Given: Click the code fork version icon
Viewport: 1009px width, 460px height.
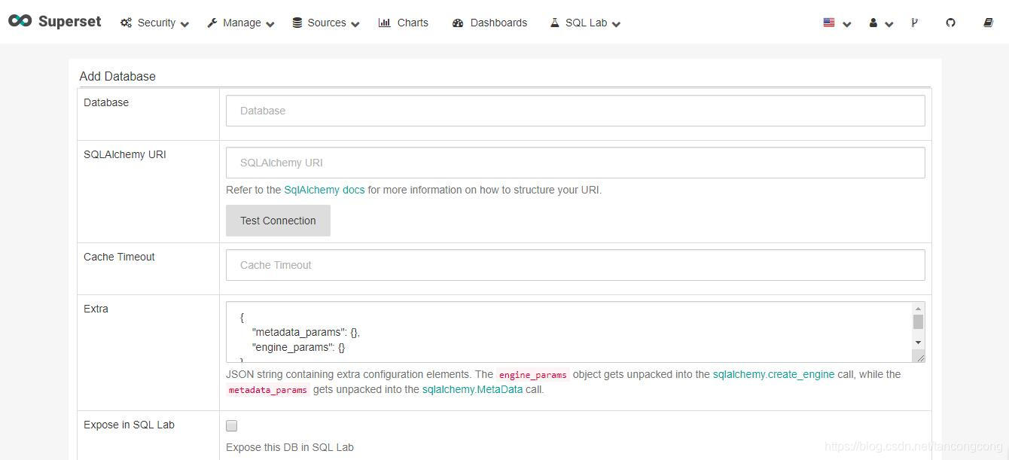Looking at the screenshot, I should click(x=914, y=23).
